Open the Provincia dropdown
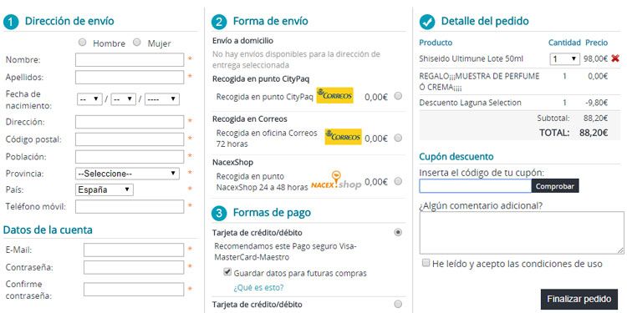This screenshot has width=627, height=313. tap(128, 174)
